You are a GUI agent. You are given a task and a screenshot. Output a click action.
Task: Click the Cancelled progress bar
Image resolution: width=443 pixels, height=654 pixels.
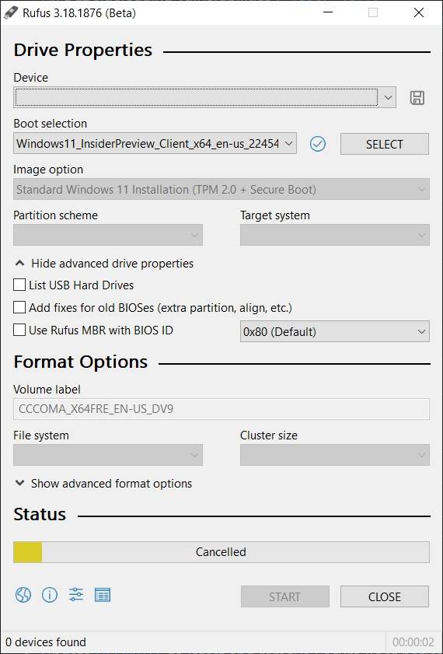[221, 552]
